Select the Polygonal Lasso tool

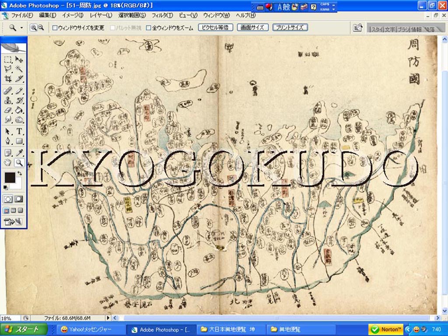click(8, 69)
